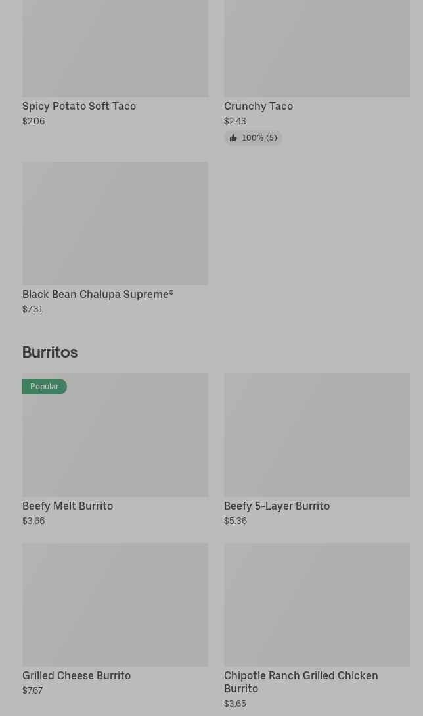Select the Beefy 5-Layer Burrito title
Viewport: 423px width, 716px height.
click(277, 506)
